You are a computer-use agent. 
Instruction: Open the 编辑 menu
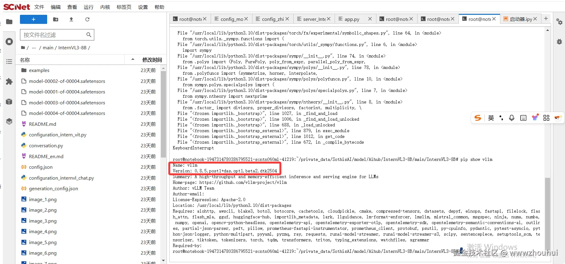56,7
